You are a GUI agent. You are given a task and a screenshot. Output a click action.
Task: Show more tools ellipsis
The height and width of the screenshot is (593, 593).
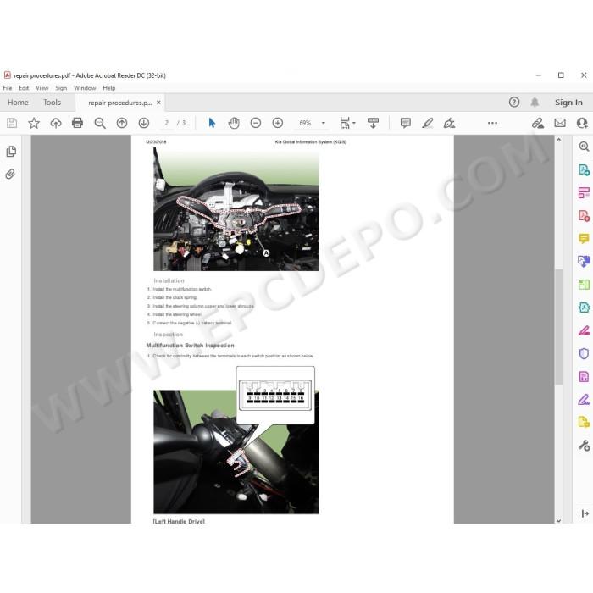(x=492, y=123)
